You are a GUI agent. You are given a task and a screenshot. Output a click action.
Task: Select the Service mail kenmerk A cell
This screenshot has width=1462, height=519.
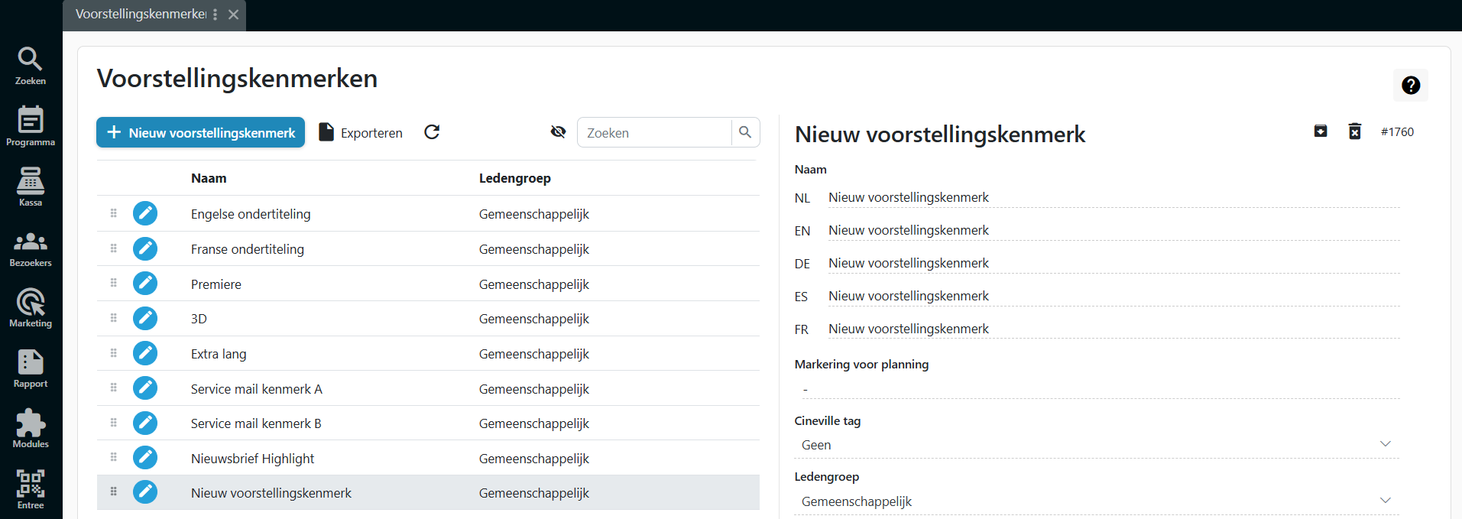point(257,389)
